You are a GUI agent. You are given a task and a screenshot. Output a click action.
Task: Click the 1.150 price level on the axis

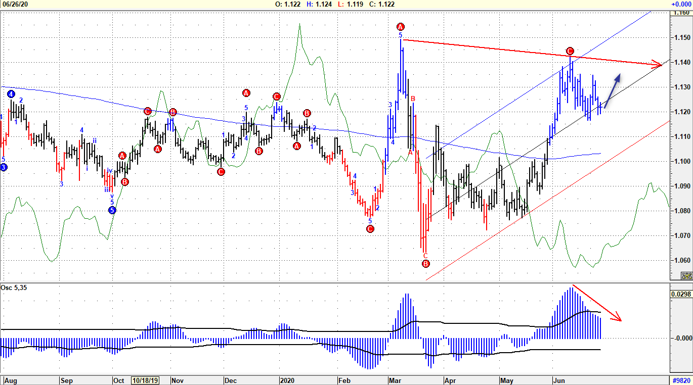681,38
